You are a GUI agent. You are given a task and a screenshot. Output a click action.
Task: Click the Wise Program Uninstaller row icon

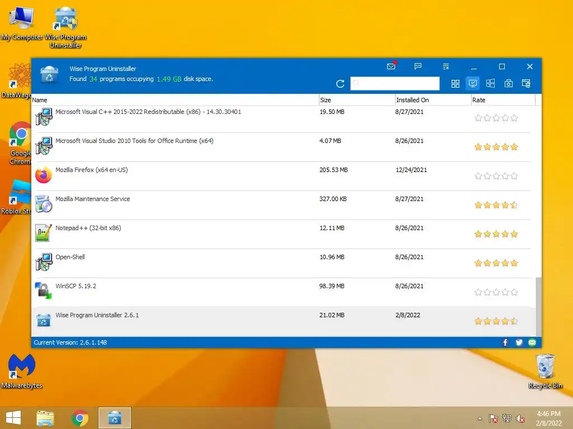coord(44,320)
